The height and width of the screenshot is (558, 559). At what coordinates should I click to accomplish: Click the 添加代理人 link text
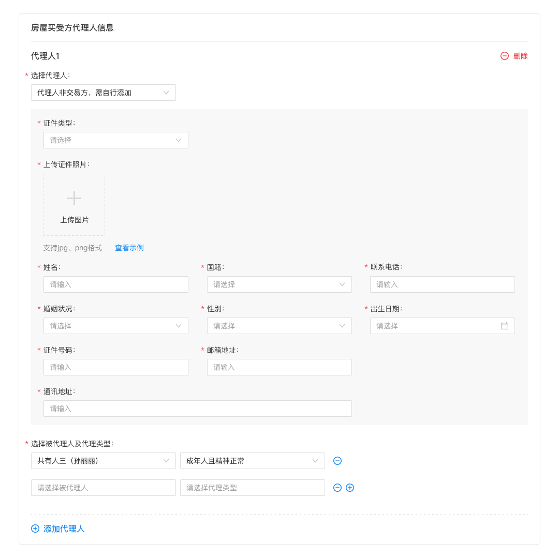(64, 529)
